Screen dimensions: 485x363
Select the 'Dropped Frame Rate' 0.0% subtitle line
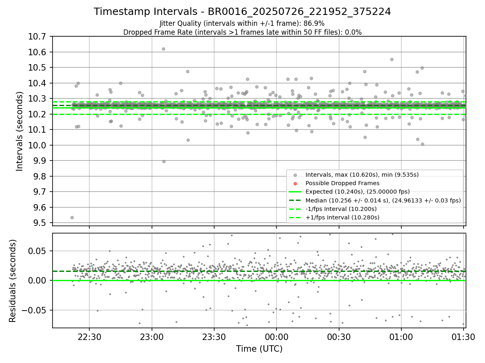242,32
